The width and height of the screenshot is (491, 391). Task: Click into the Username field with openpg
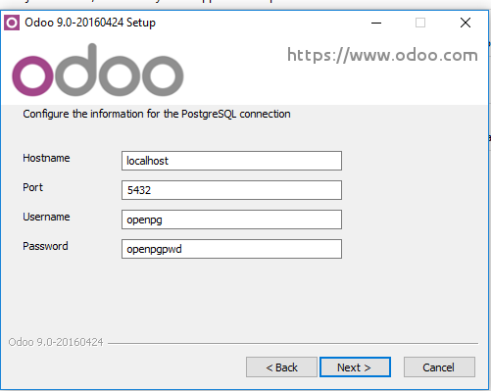(x=231, y=220)
